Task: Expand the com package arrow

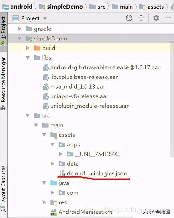Action: 52,193
